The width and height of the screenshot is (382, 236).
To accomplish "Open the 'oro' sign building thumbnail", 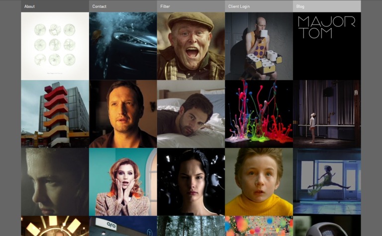I will tap(123, 226).
